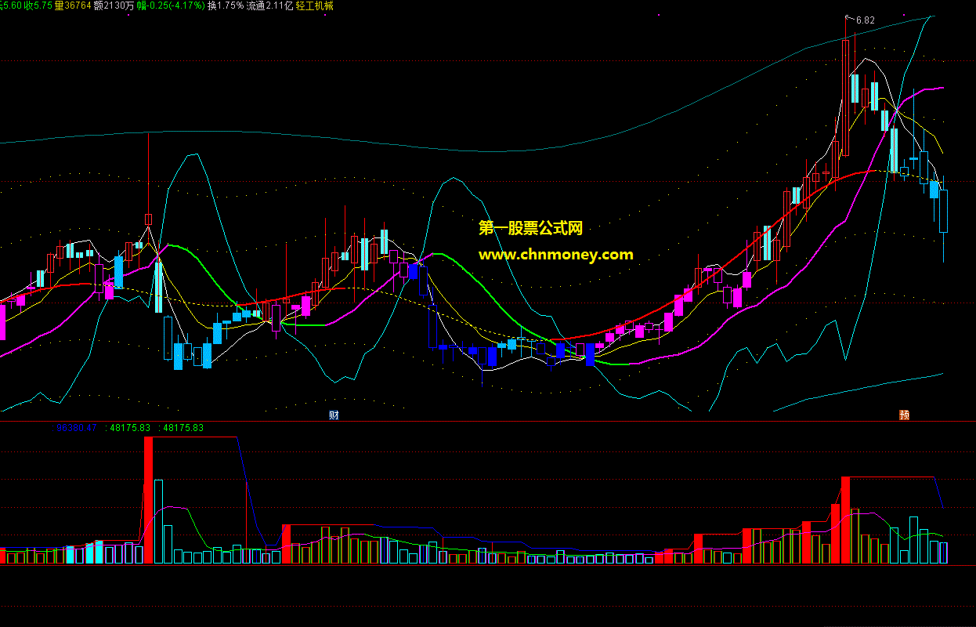Click the 幅-0.25(-4.17%) change text

(171, 5)
